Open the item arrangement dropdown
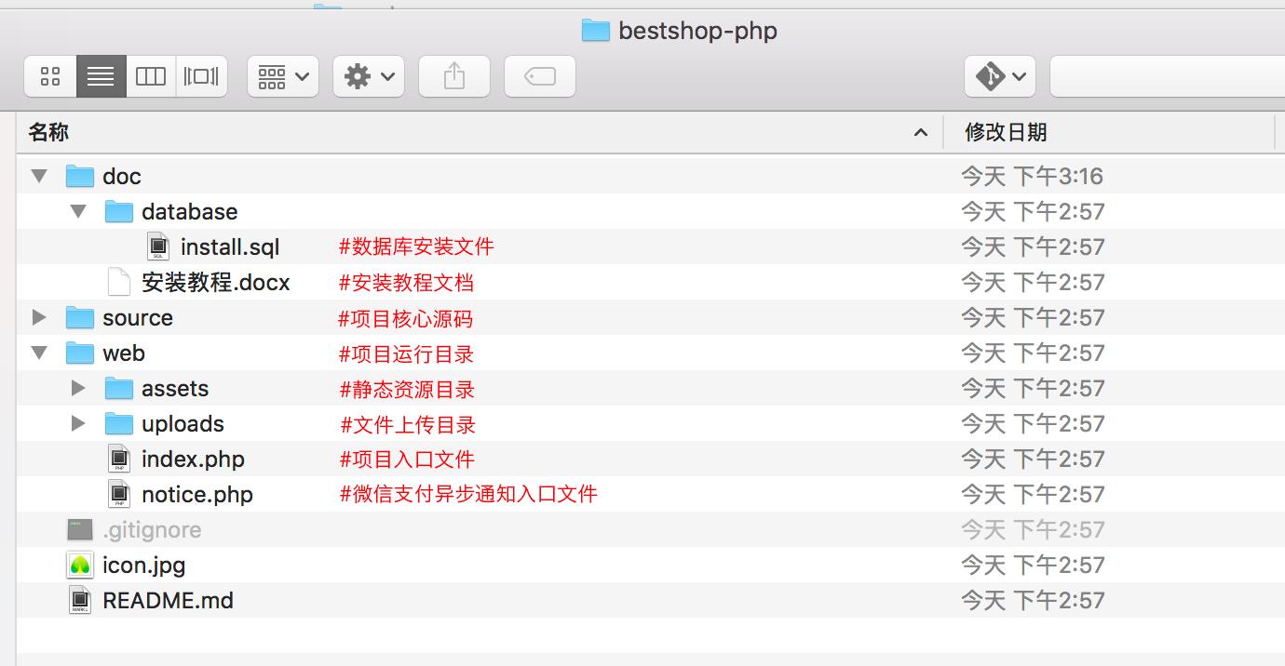This screenshot has width=1285, height=666. pyautogui.click(x=283, y=76)
